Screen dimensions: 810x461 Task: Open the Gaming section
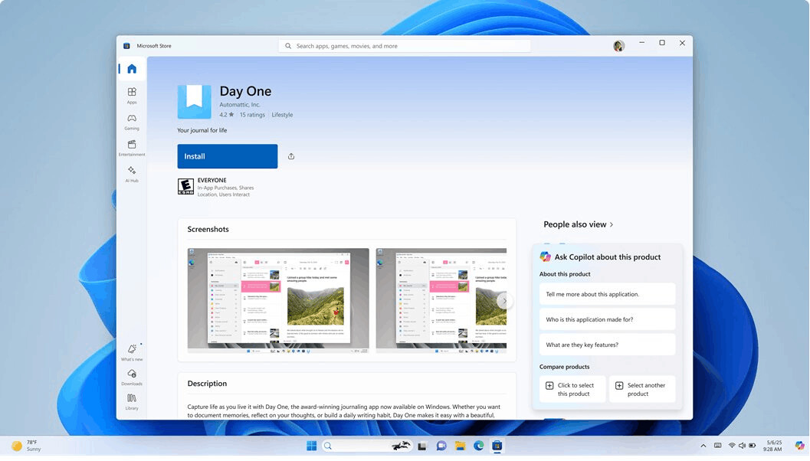click(x=132, y=122)
